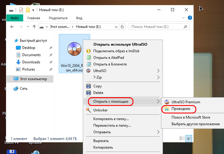Switch to large icons view in status bar

point(189,138)
